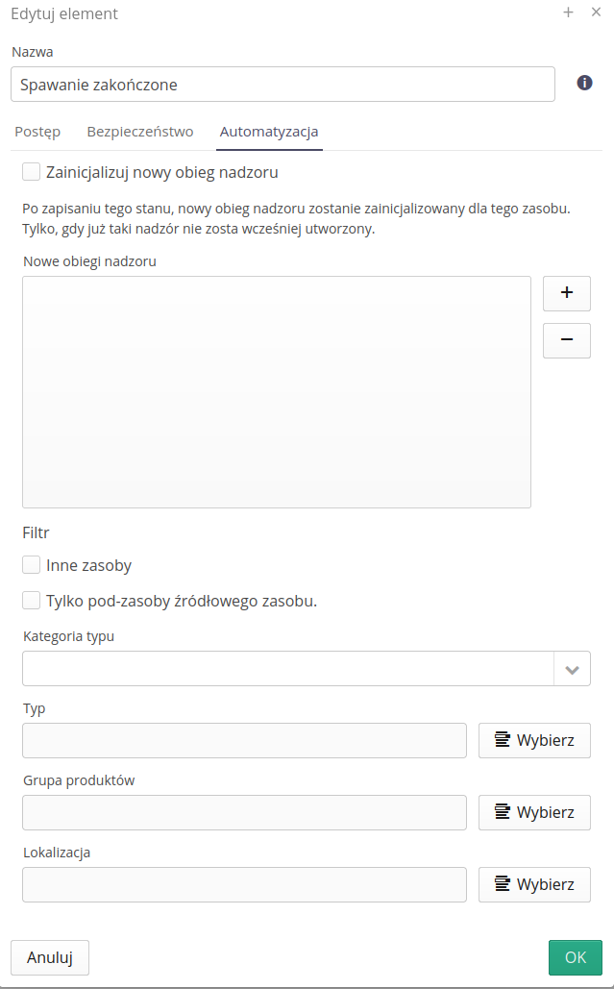Remove a supervision run with the minus button
This screenshot has height=989, width=614.
tap(567, 340)
